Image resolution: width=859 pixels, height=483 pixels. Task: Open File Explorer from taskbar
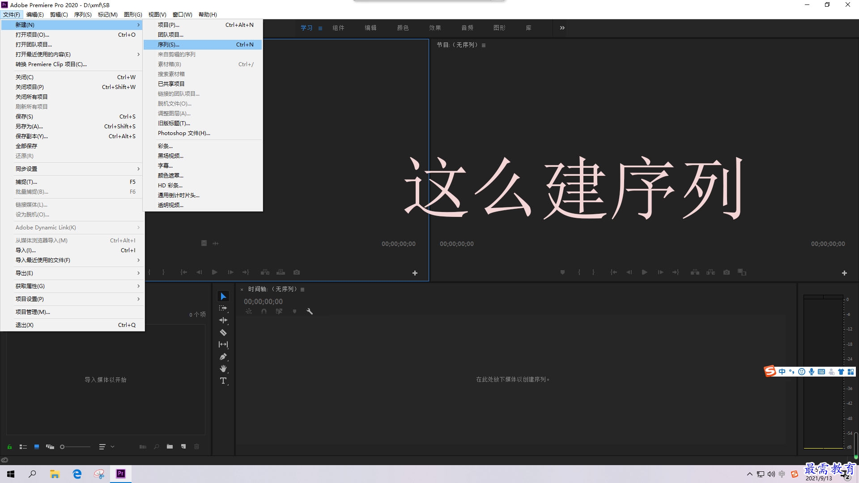click(55, 474)
